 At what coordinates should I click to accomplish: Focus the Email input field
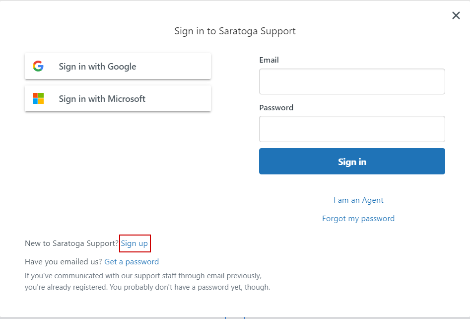(352, 81)
